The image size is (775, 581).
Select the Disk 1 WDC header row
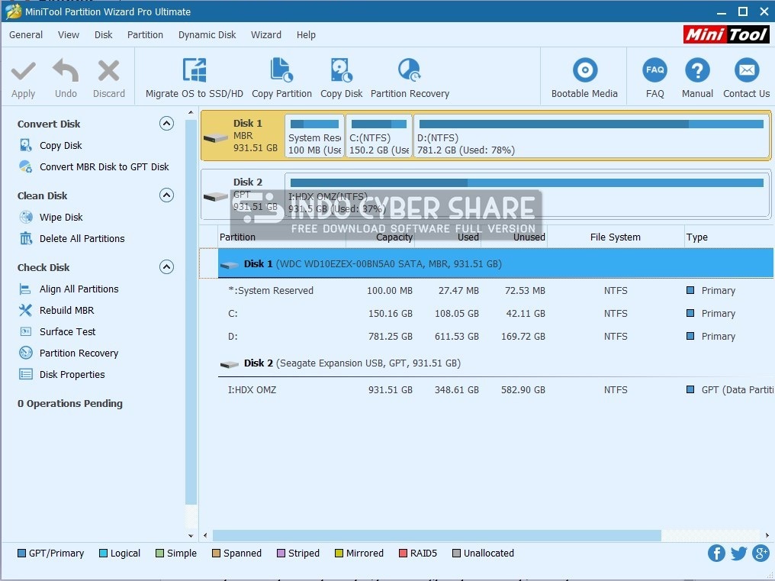pyautogui.click(x=496, y=263)
